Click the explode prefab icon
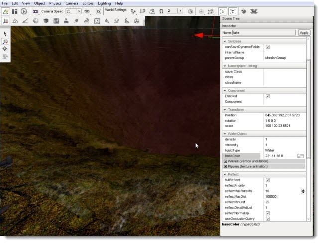 coord(254,11)
